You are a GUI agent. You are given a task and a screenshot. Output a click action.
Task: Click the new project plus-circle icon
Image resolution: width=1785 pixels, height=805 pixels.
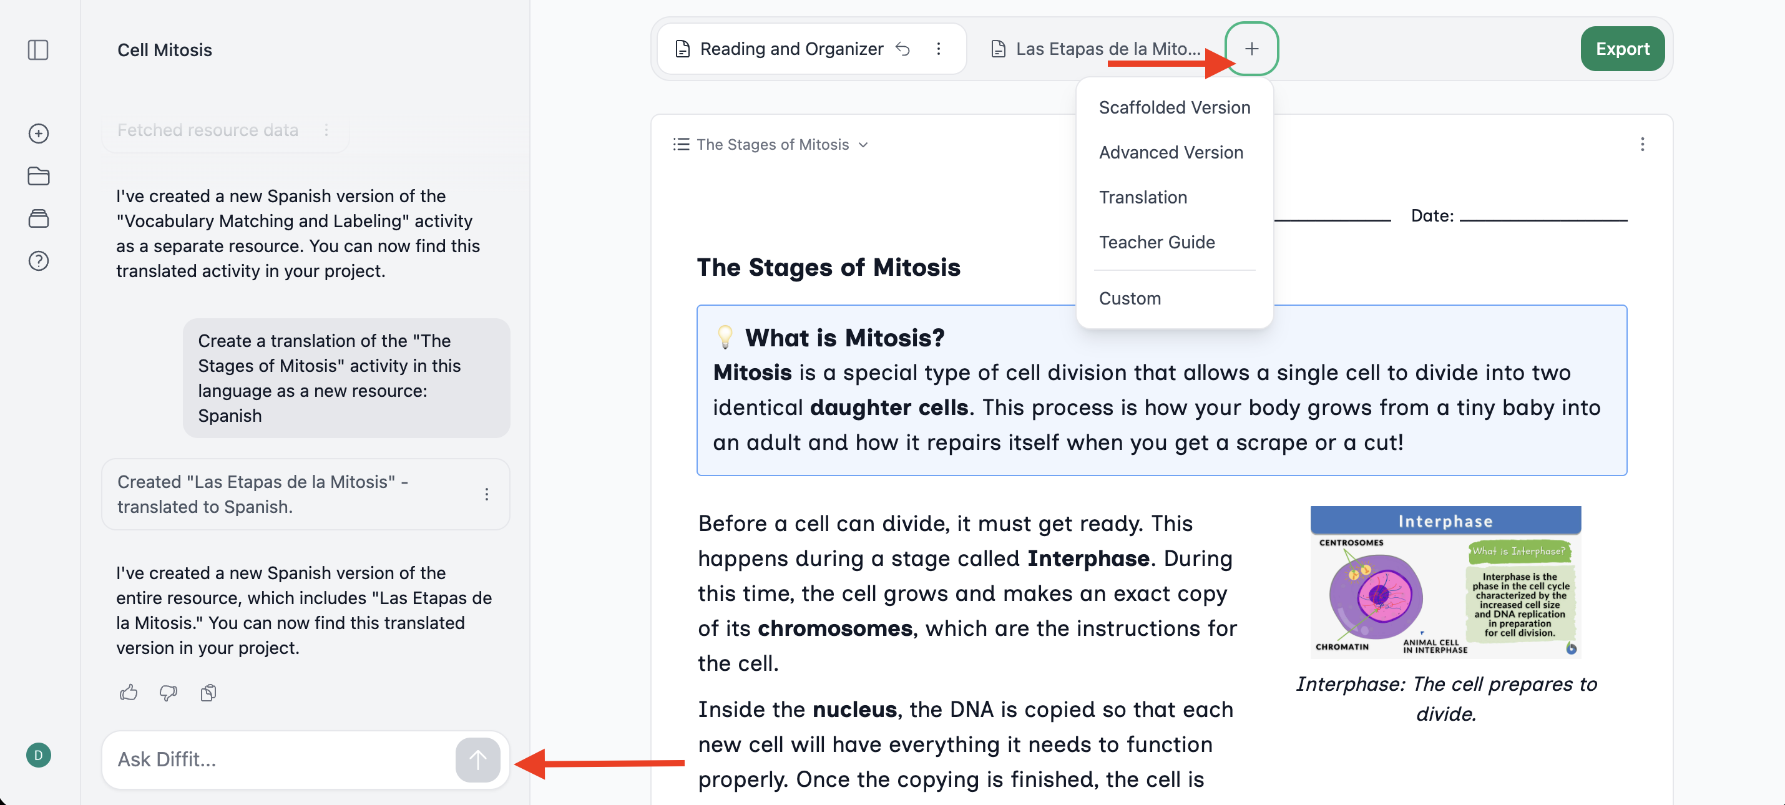click(x=38, y=133)
